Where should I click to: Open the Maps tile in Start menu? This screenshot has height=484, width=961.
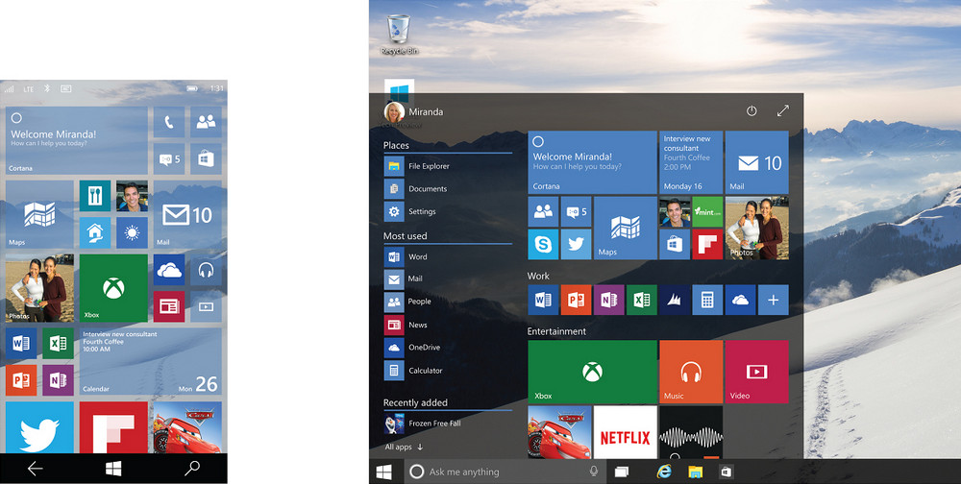point(626,228)
